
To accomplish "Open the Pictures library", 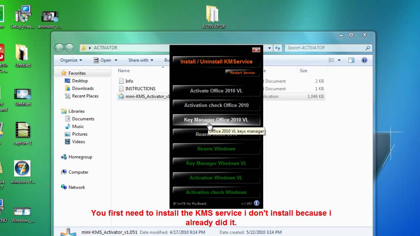I will point(80,134).
